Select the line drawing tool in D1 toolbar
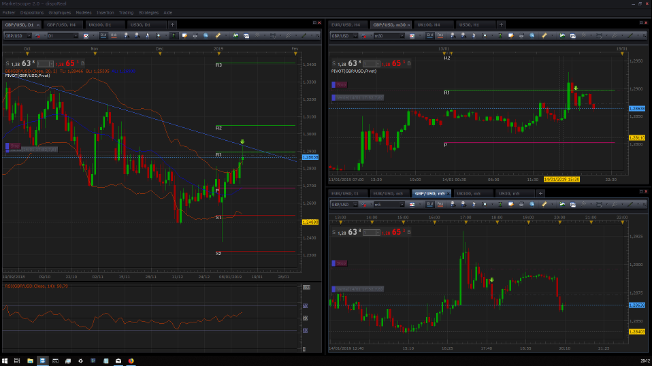The image size is (652, 366). point(304,36)
